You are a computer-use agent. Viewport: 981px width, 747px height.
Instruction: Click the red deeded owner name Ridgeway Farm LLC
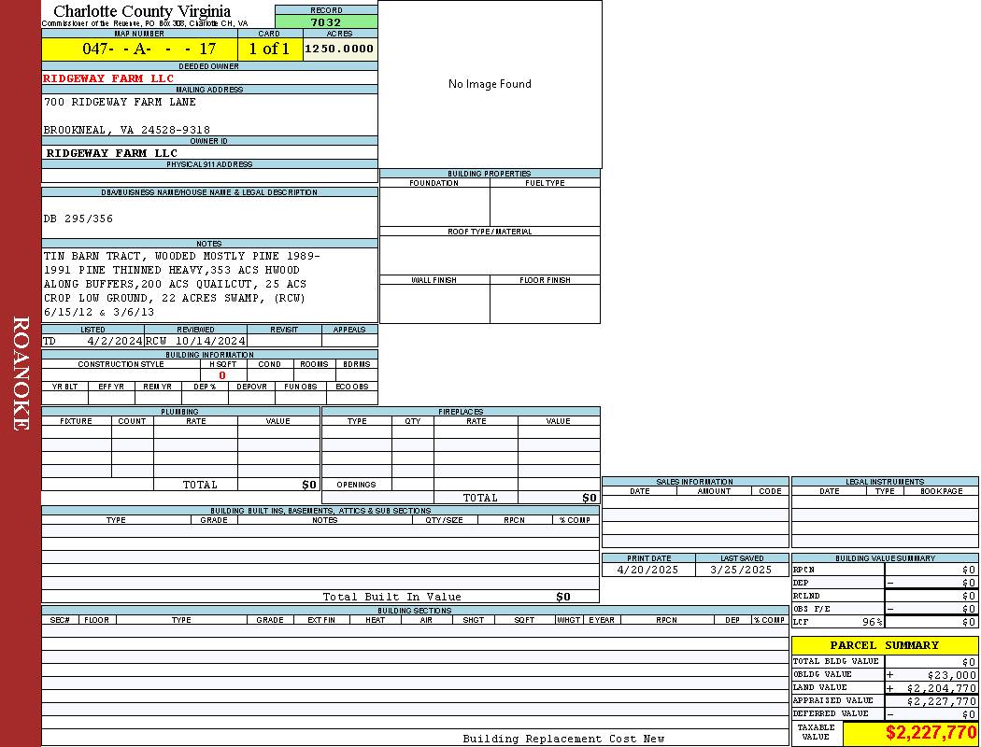(x=108, y=78)
